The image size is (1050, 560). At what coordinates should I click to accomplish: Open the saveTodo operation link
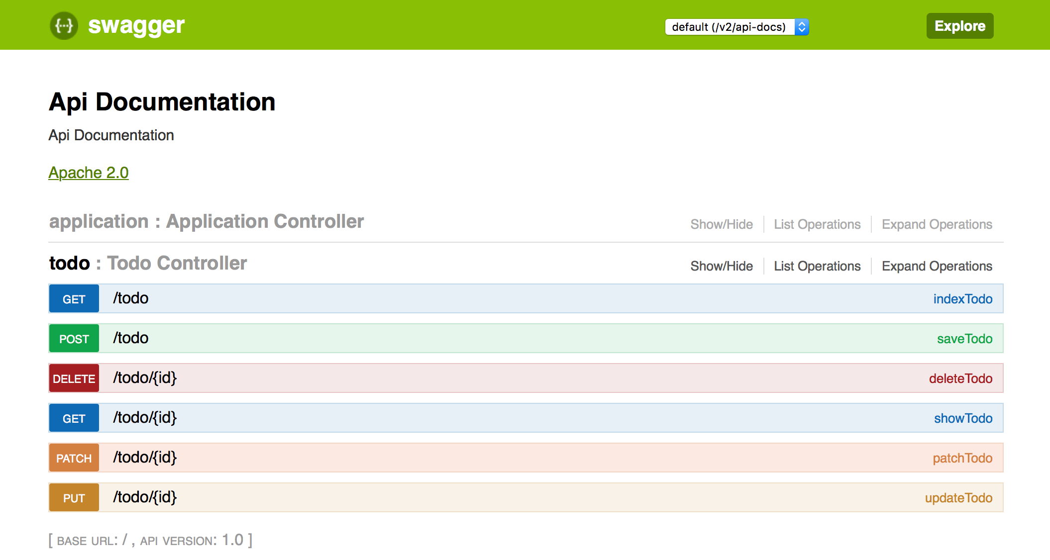(x=965, y=339)
